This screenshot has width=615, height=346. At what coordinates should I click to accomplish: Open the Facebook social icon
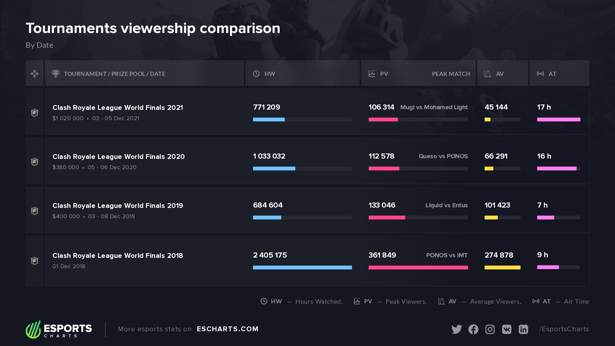(x=473, y=329)
